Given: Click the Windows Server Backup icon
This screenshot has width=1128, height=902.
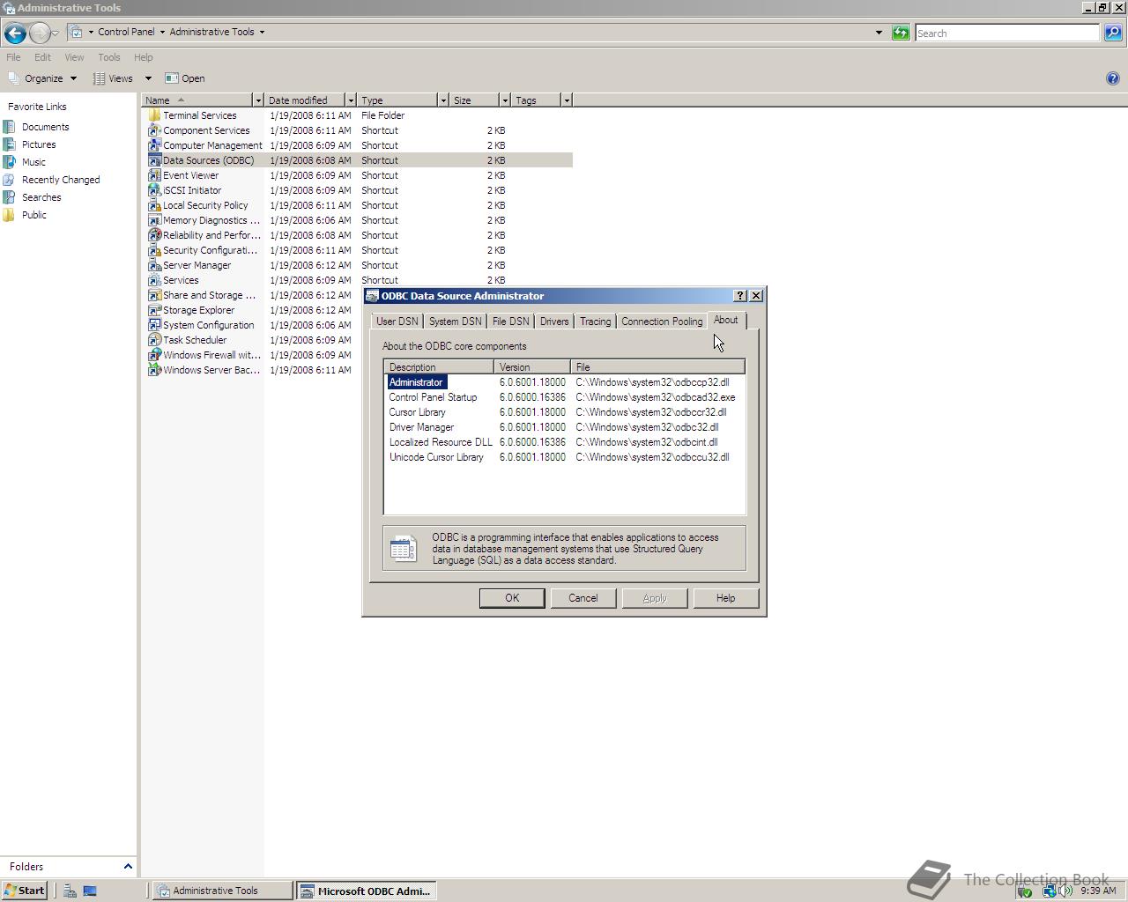Looking at the screenshot, I should 154,370.
